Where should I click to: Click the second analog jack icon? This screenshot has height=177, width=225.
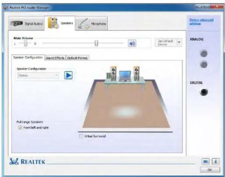pyautogui.click(x=204, y=64)
